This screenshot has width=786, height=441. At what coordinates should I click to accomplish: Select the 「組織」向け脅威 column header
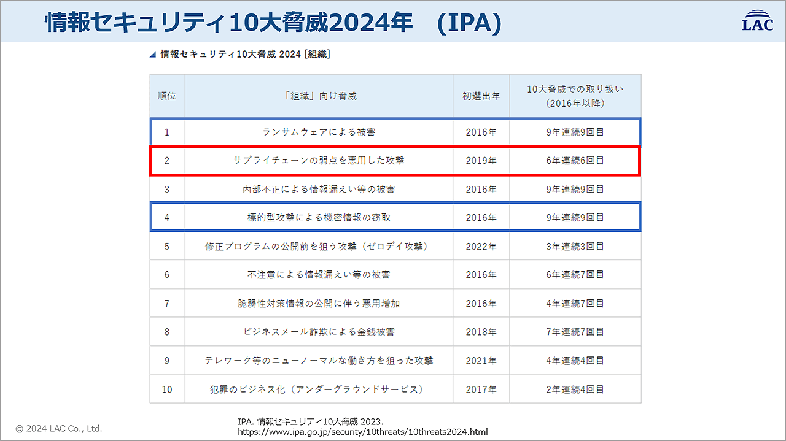pos(319,96)
